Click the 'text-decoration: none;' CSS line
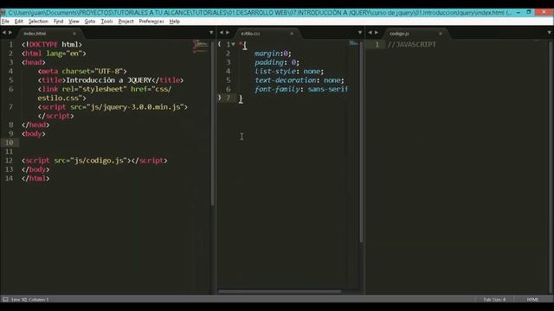The height and width of the screenshot is (311, 554). 300,80
